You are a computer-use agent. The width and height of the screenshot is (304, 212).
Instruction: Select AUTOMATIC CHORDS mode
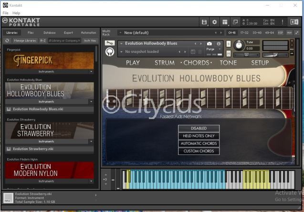pyautogui.click(x=199, y=143)
